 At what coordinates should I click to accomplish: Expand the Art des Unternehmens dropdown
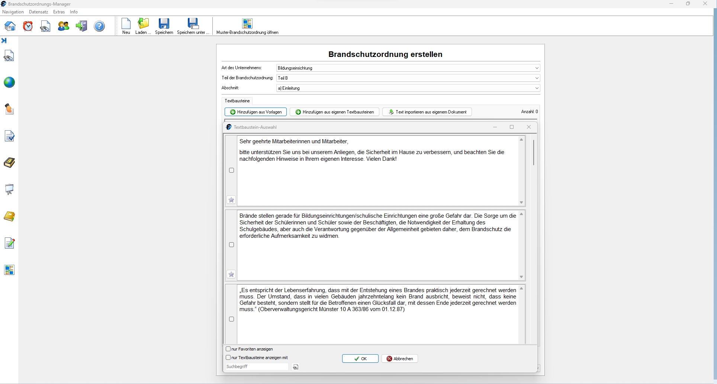[537, 68]
